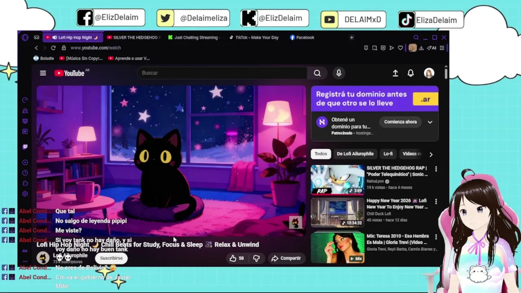Click the pin icon in address bar
Screen dimensions: 521x293
point(366,48)
